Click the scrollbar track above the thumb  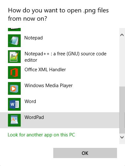[122, 62]
